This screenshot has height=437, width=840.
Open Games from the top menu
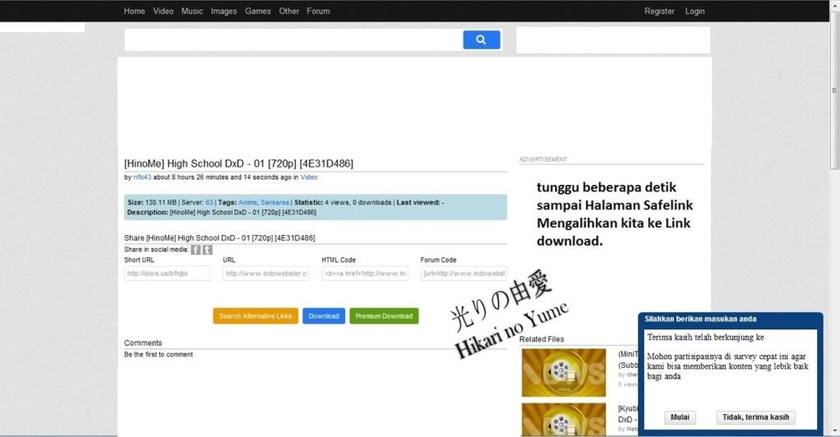257,11
